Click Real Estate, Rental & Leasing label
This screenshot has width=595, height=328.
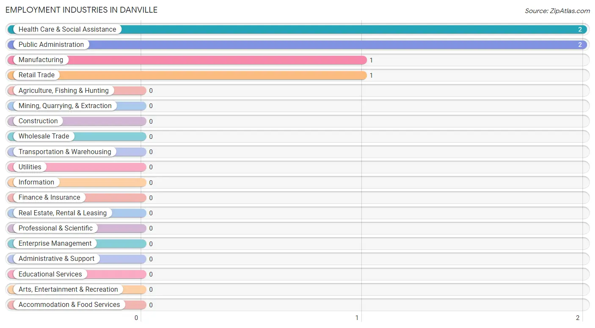[x=63, y=213]
